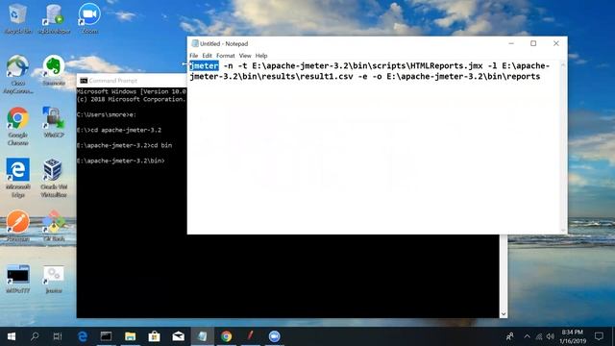This screenshot has width=615, height=346.
Task: Open the SQL Developer desktop shortcut
Action: pyautogui.click(x=54, y=17)
